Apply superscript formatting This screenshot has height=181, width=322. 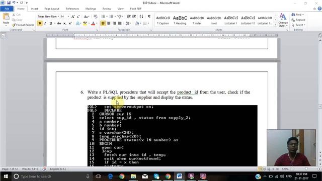tap(70, 24)
